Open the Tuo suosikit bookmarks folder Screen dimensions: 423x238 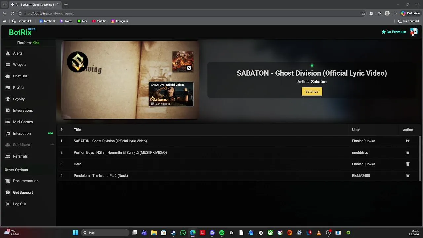21,21
